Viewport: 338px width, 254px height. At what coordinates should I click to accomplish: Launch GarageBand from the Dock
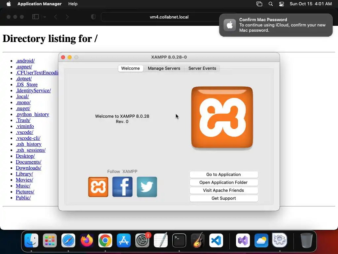coord(198,240)
